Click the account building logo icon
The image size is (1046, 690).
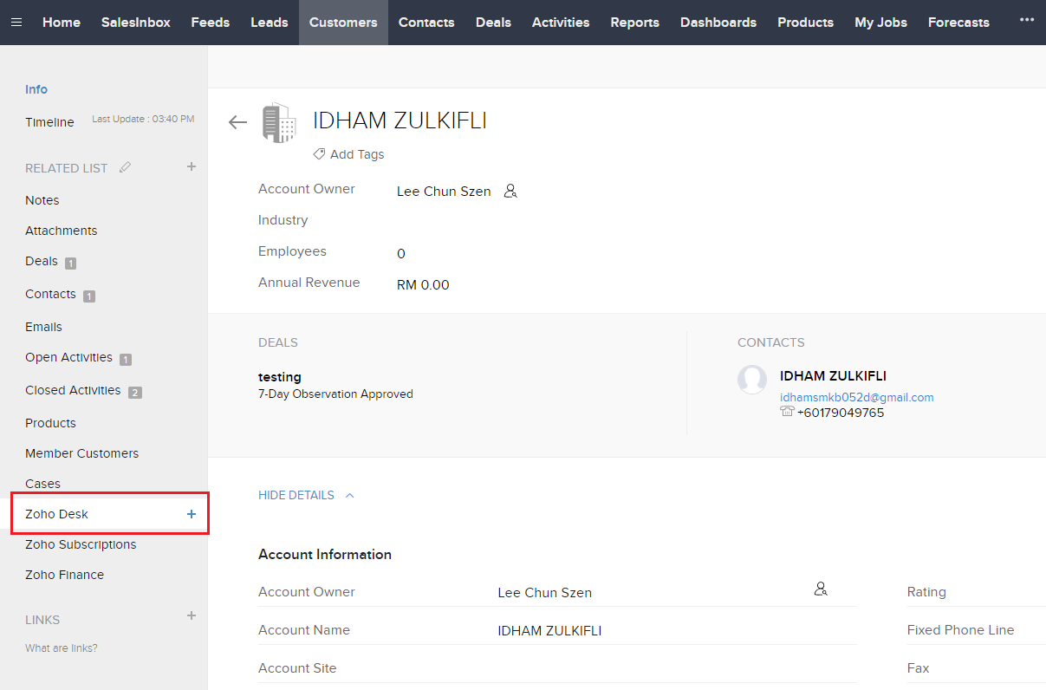tap(279, 122)
